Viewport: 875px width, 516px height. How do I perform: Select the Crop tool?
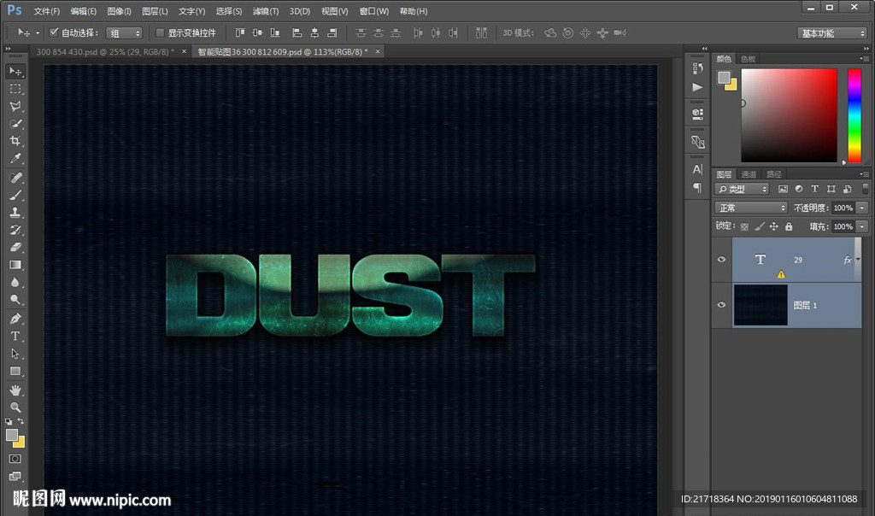15,141
